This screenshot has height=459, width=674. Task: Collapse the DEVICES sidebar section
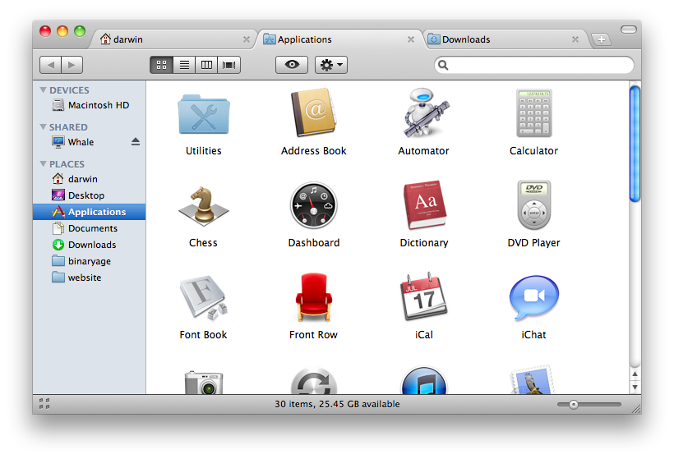click(43, 90)
